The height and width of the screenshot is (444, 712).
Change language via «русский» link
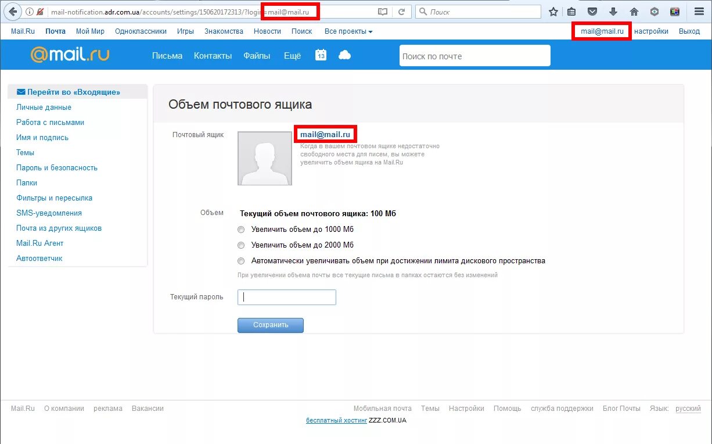pos(688,409)
